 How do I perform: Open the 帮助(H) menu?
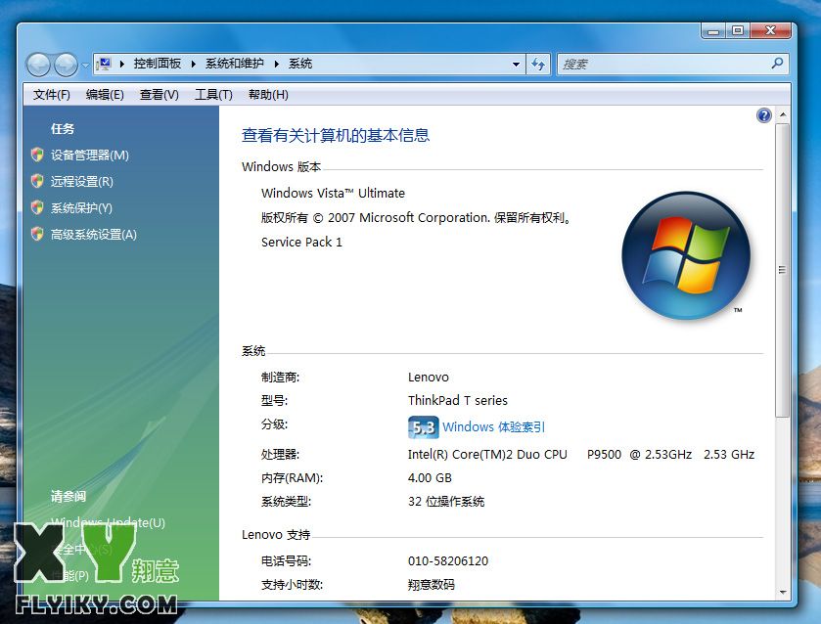pyautogui.click(x=268, y=94)
